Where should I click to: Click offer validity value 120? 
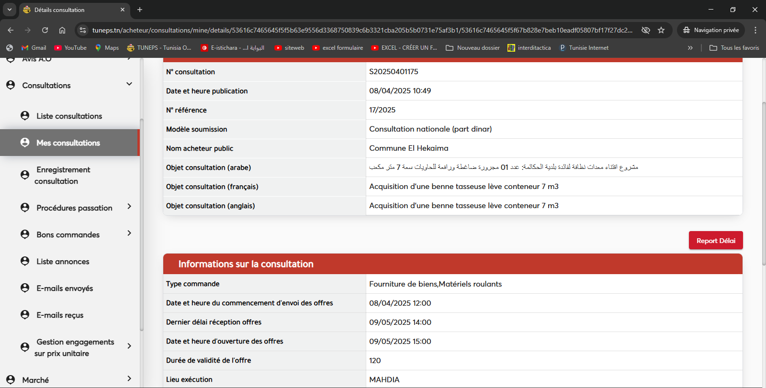pos(375,361)
